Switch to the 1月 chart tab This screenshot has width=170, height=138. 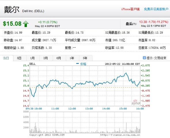click(x=32, y=58)
